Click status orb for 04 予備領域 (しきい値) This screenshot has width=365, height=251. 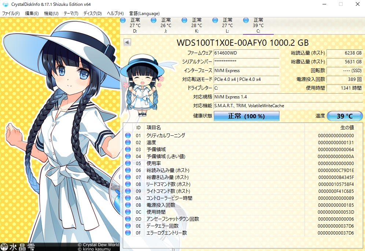click(128, 156)
